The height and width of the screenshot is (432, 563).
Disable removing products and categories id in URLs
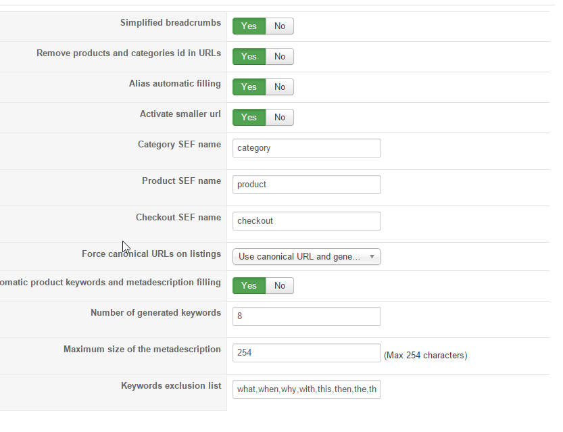280,57
